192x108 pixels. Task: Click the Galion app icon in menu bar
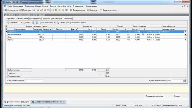tap(5, 6)
